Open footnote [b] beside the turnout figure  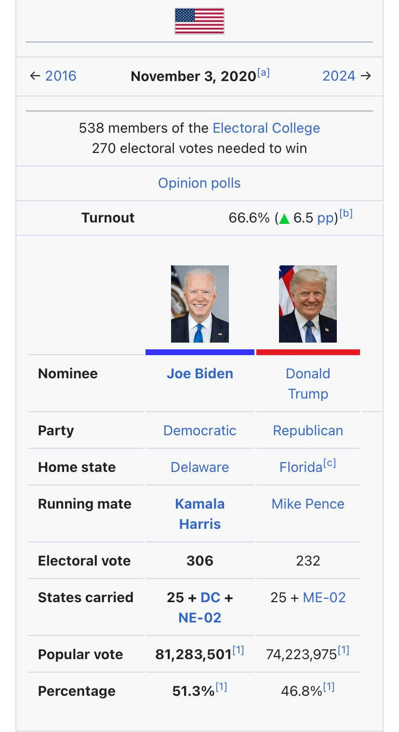pyautogui.click(x=346, y=214)
